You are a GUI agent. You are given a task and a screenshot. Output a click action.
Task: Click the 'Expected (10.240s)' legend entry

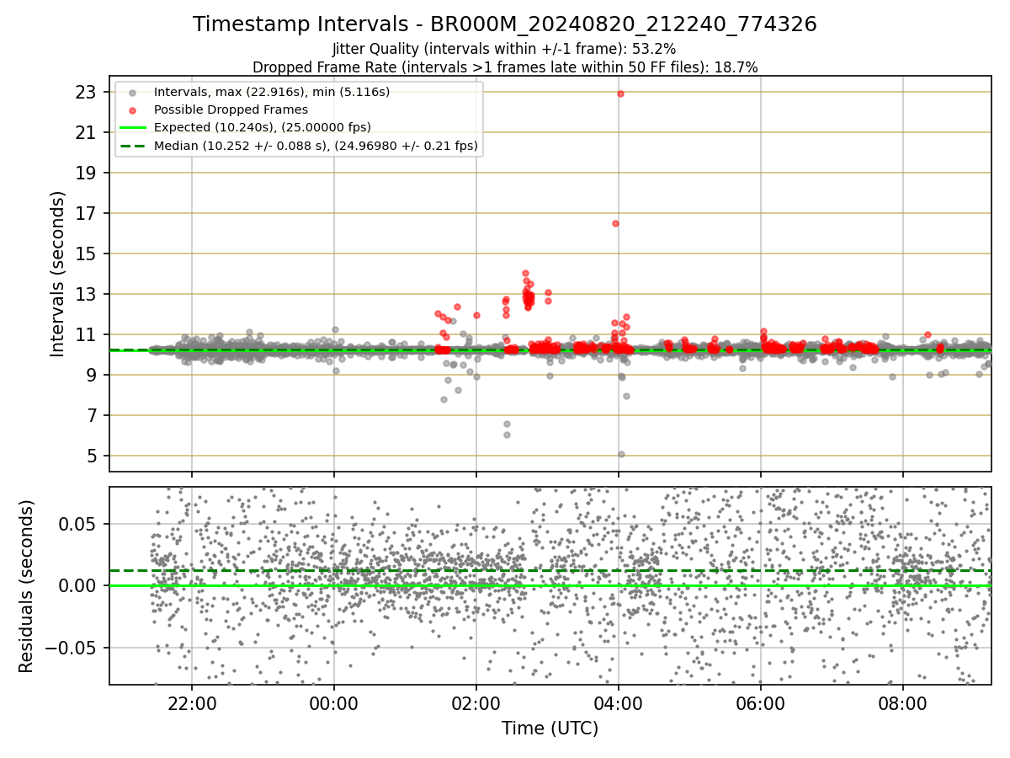(263, 127)
